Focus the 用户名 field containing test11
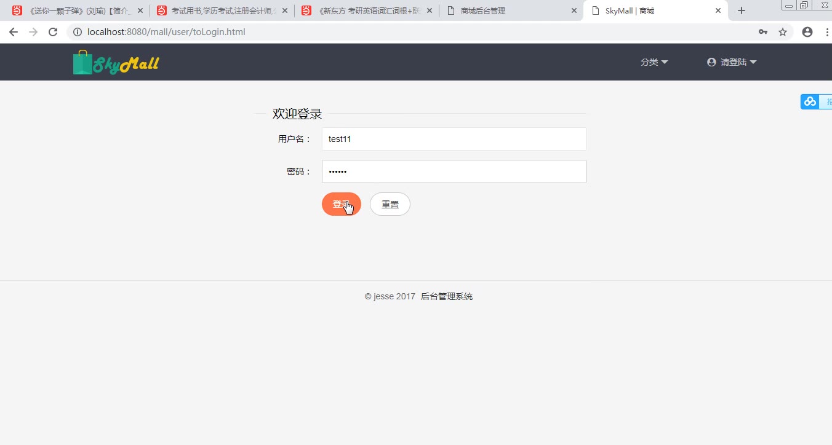This screenshot has width=832, height=445. [x=454, y=139]
